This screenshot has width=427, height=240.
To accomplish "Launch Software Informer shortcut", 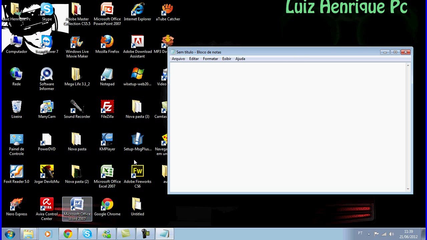I will [47, 79].
